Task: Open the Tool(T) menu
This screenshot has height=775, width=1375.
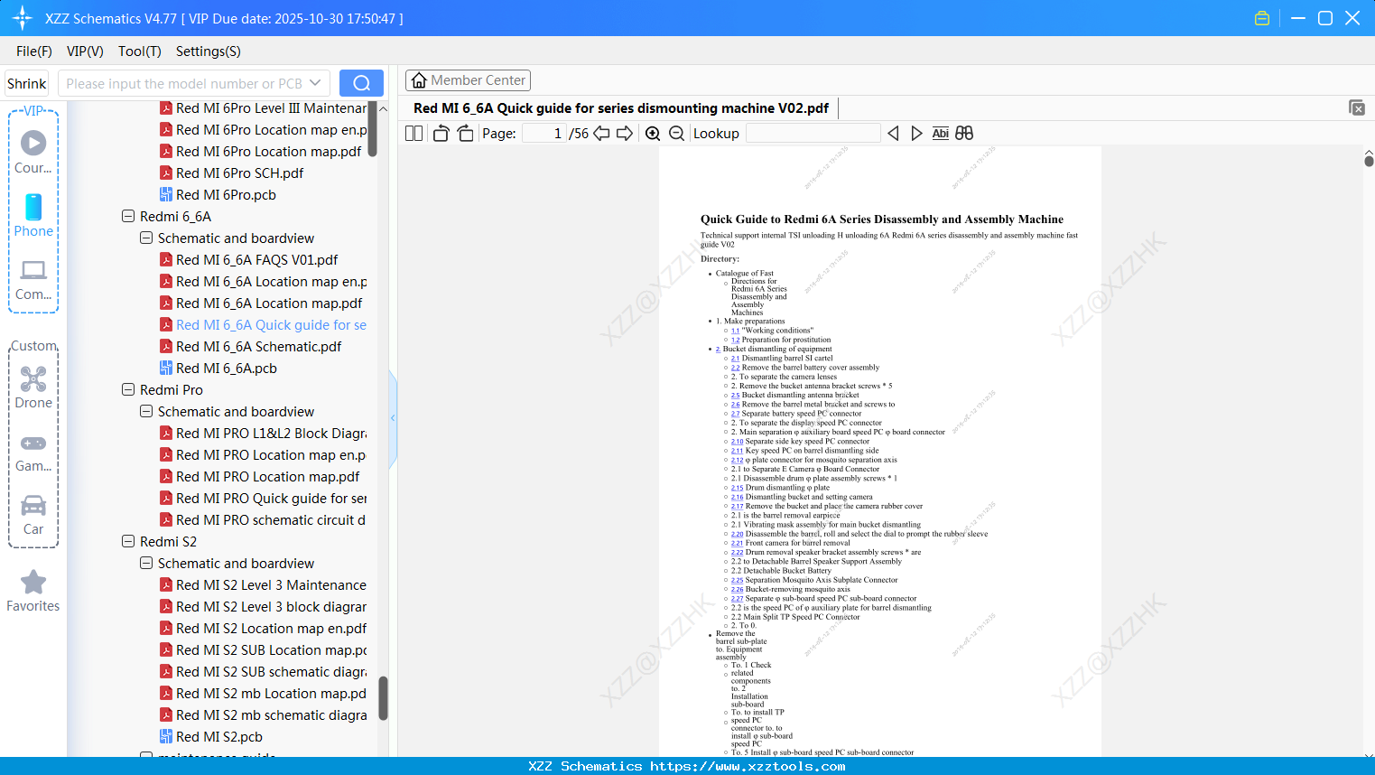Action: (x=140, y=51)
